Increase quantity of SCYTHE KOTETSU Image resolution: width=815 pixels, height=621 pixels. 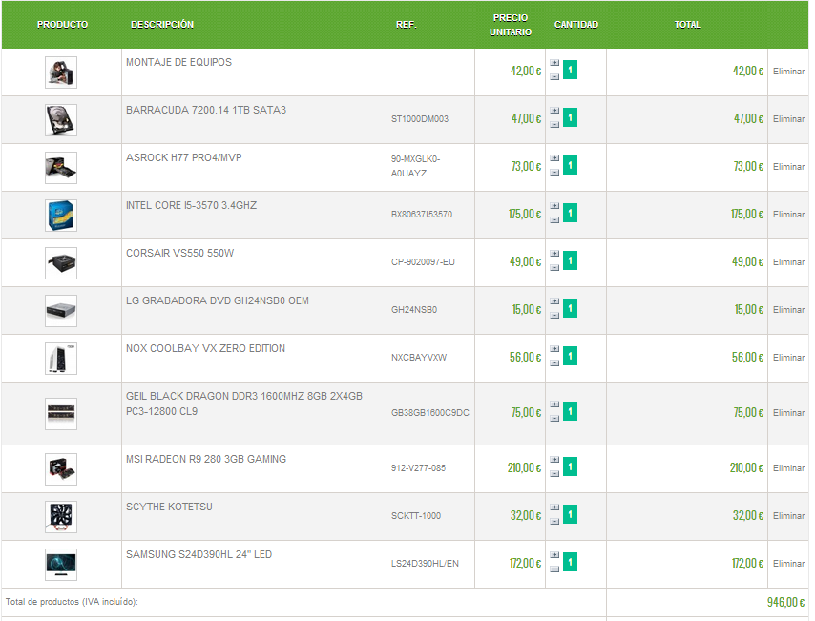coord(554,508)
